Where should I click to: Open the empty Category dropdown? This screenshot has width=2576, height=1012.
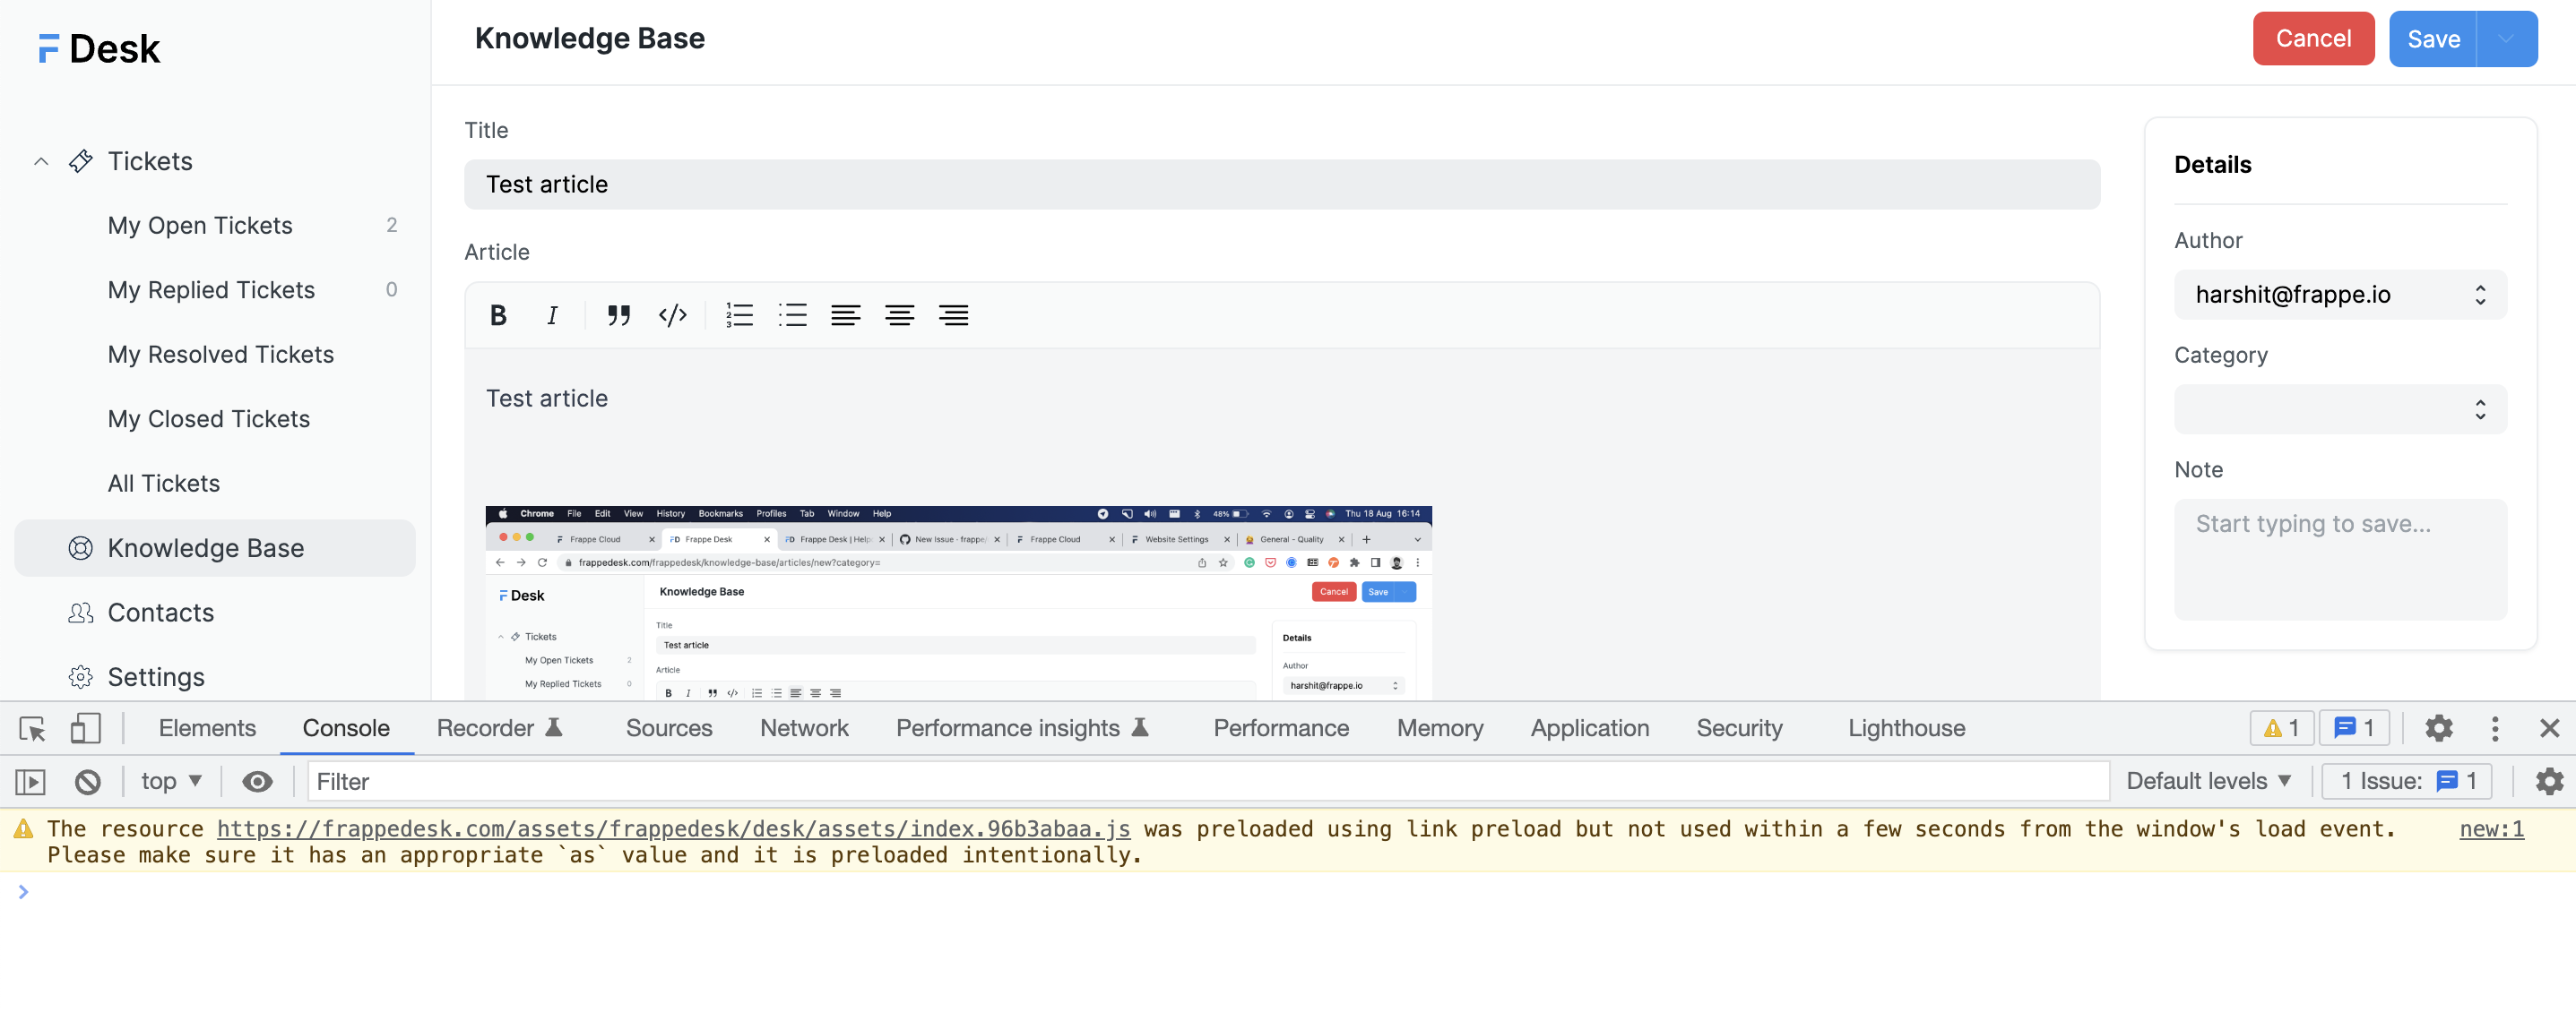tap(2340, 409)
